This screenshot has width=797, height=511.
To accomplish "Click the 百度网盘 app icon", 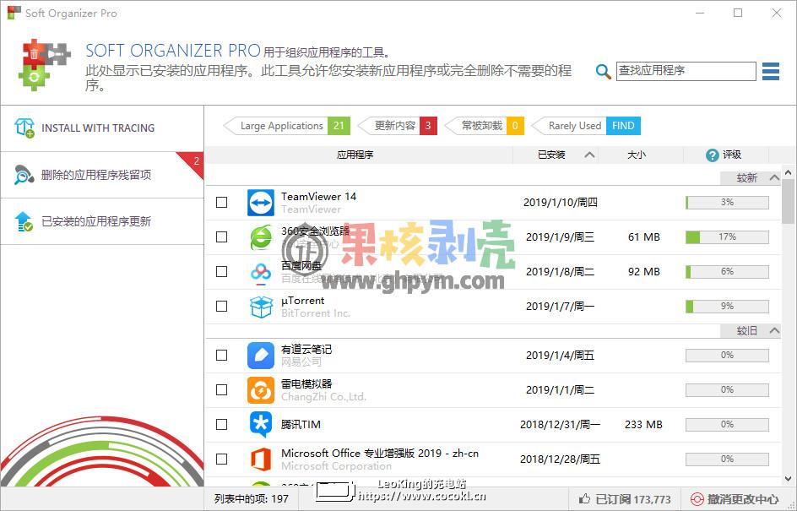I will pos(261,272).
